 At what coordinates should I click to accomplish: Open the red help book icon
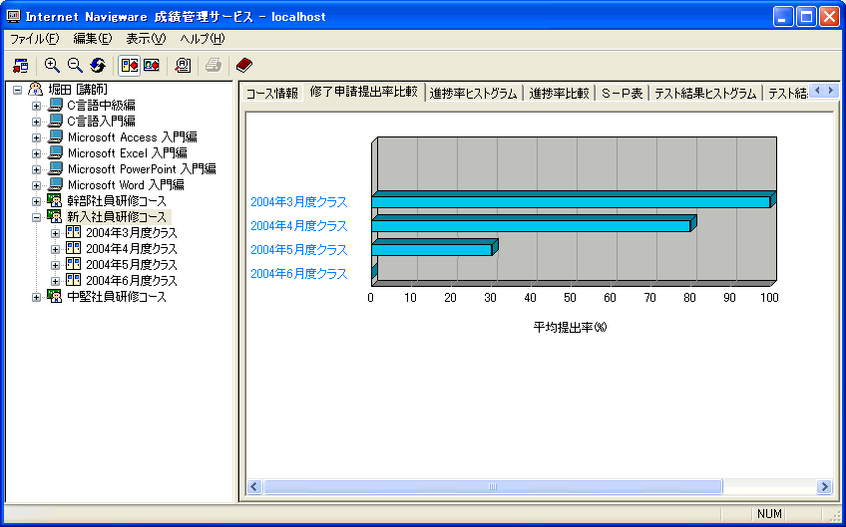click(243, 66)
